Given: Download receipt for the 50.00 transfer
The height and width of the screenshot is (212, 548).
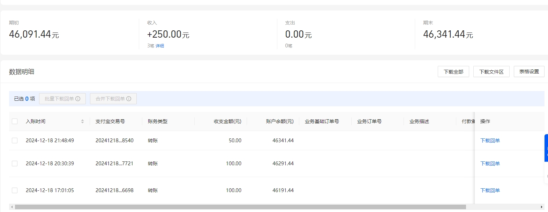Looking at the screenshot, I should click(490, 141).
